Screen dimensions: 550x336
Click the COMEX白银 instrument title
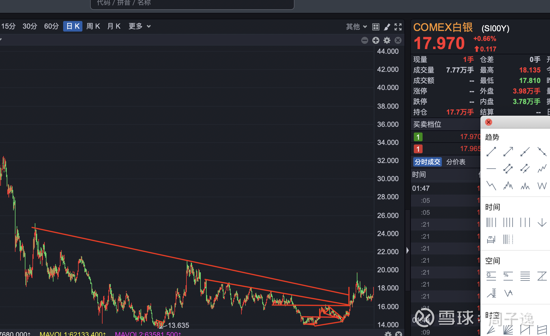click(443, 27)
